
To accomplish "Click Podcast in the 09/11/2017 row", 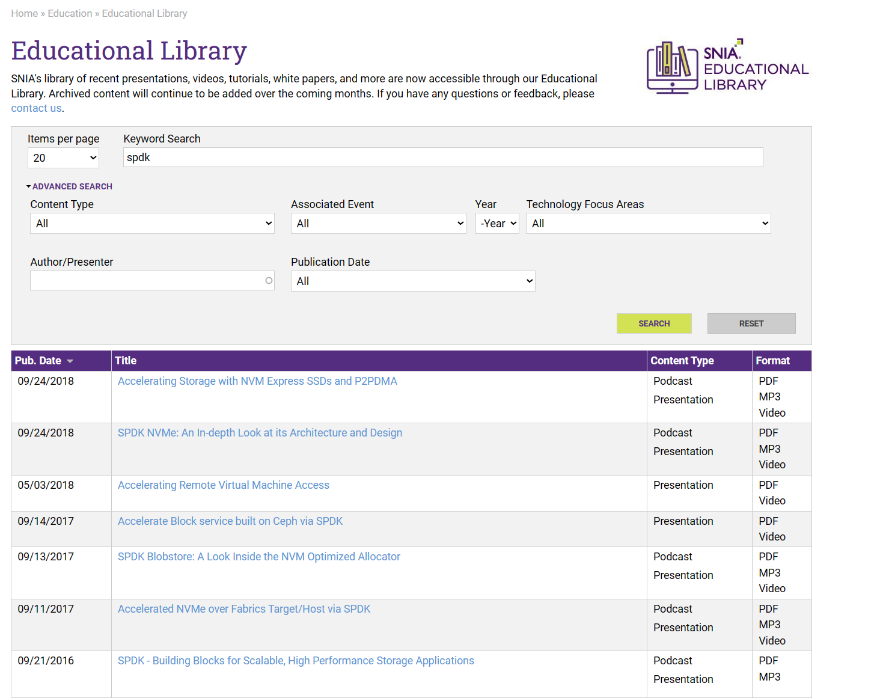I will tap(673, 609).
